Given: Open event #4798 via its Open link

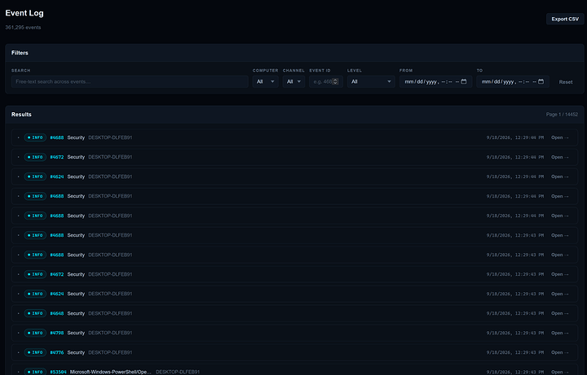Looking at the screenshot, I should 559,333.
